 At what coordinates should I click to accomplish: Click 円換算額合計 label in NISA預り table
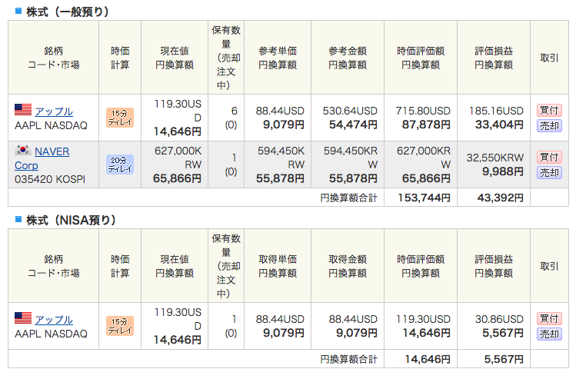[348, 359]
